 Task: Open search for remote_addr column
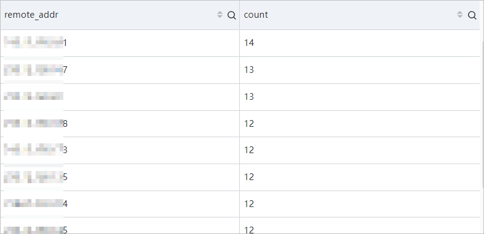coord(231,15)
